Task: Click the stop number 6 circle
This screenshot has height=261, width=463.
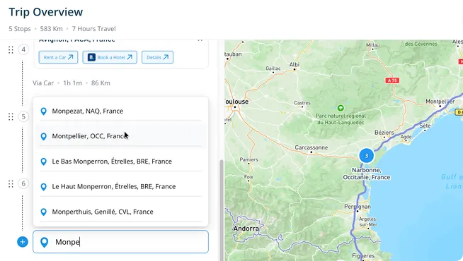Action: (23, 183)
